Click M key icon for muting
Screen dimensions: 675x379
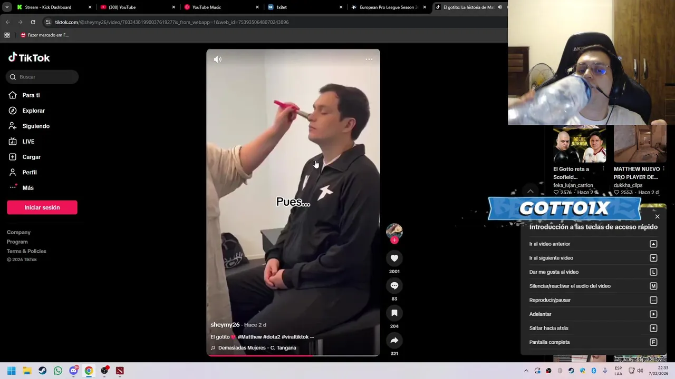click(653, 286)
